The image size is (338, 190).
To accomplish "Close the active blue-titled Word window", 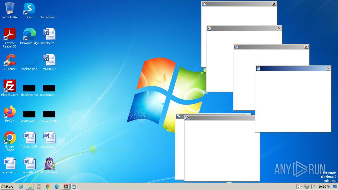I will tap(328, 69).
